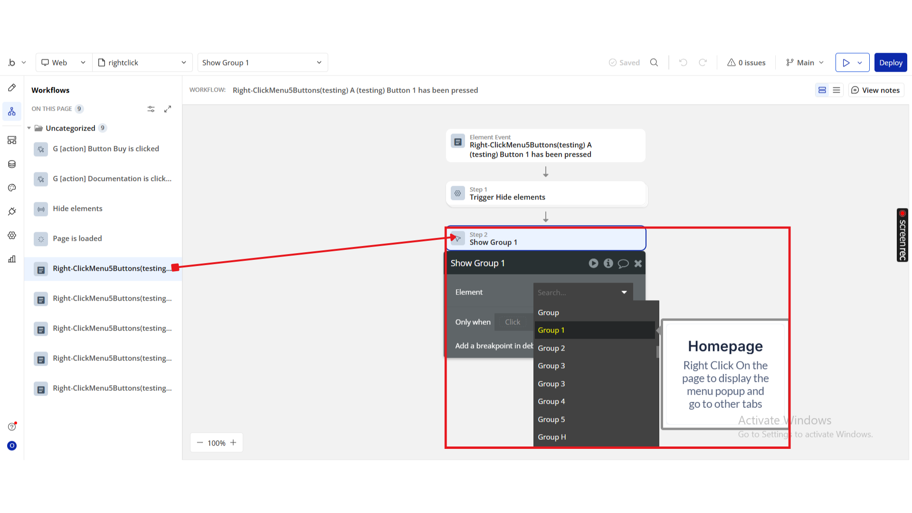The width and height of the screenshot is (912, 513).
Task: Open the rightclick page dropdown
Action: [142, 63]
